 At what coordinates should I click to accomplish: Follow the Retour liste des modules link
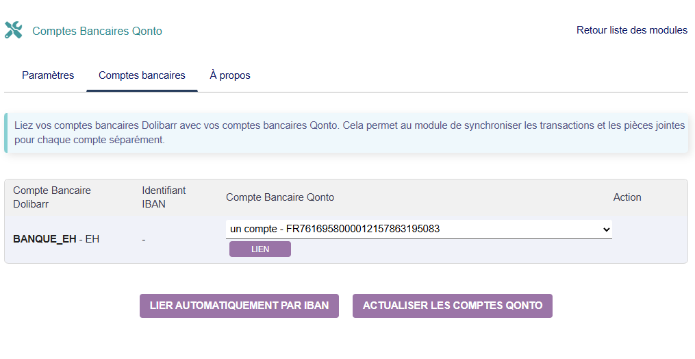pyautogui.click(x=631, y=30)
